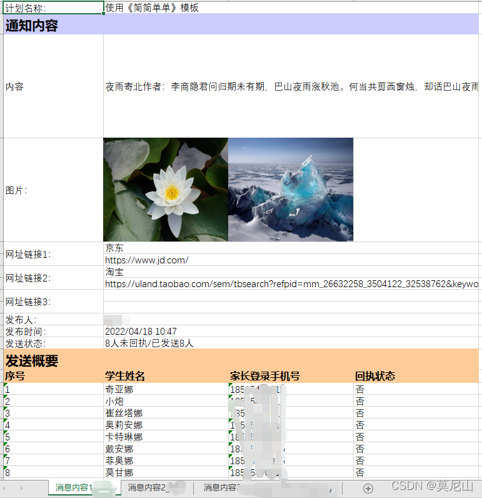482x498 pixels.
Task: Select the 否 status in 戴安娜 row
Action: point(416,449)
